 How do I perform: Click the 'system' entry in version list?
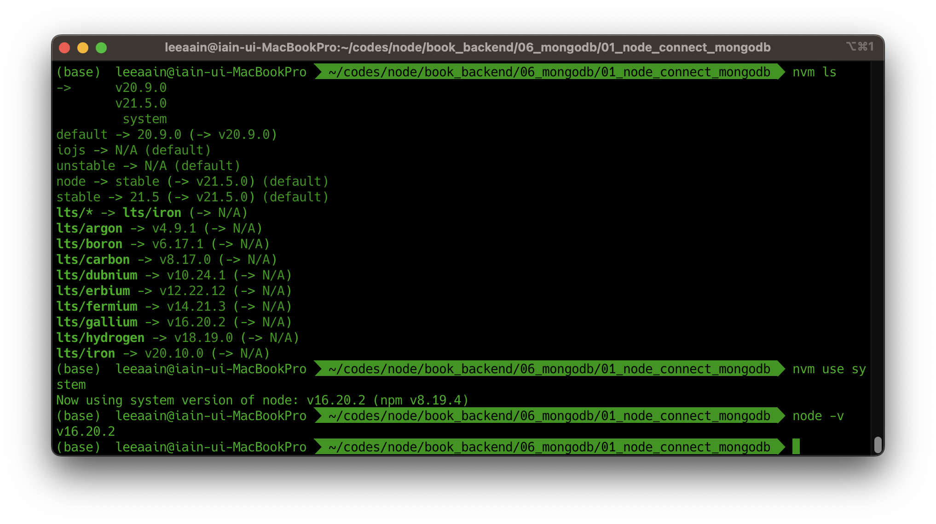(x=144, y=119)
